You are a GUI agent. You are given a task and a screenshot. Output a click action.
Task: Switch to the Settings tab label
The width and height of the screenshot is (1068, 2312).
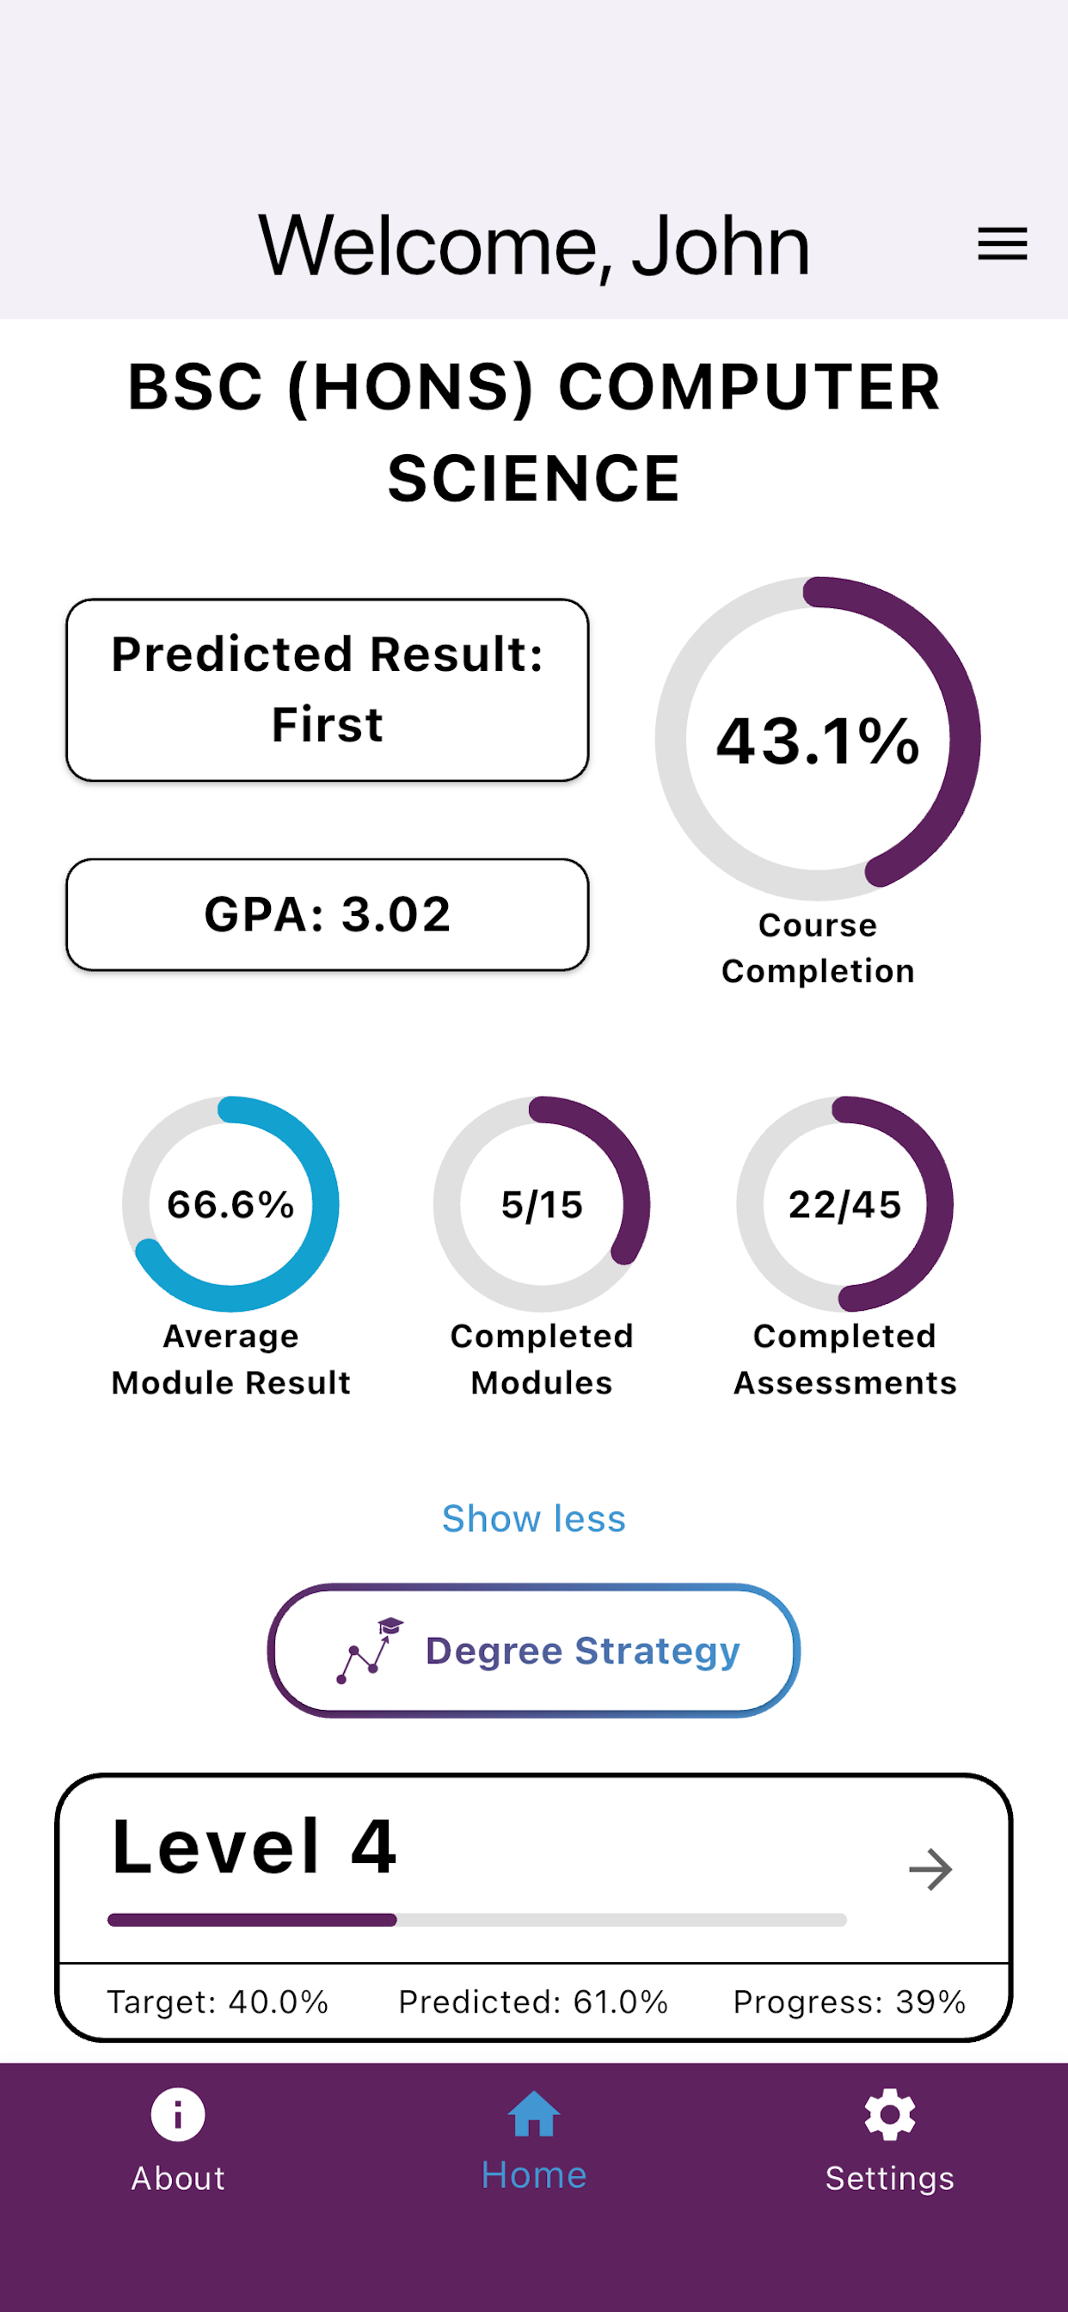tap(889, 2179)
